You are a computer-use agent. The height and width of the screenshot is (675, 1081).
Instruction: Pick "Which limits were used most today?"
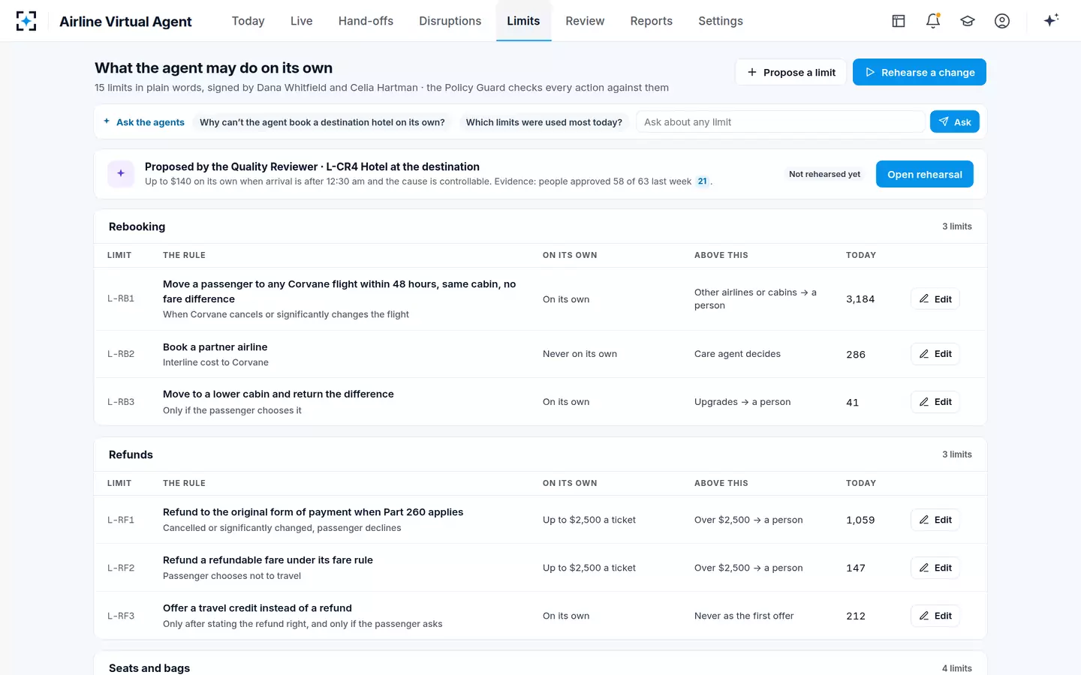tap(544, 122)
